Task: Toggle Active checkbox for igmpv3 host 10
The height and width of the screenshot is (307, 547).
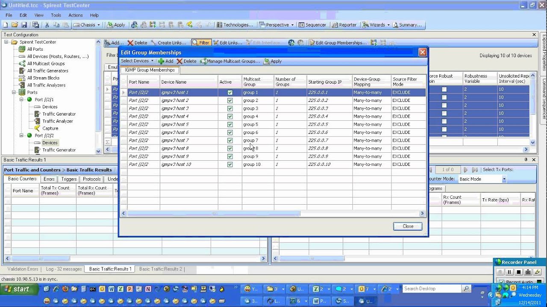Action: coord(230,165)
